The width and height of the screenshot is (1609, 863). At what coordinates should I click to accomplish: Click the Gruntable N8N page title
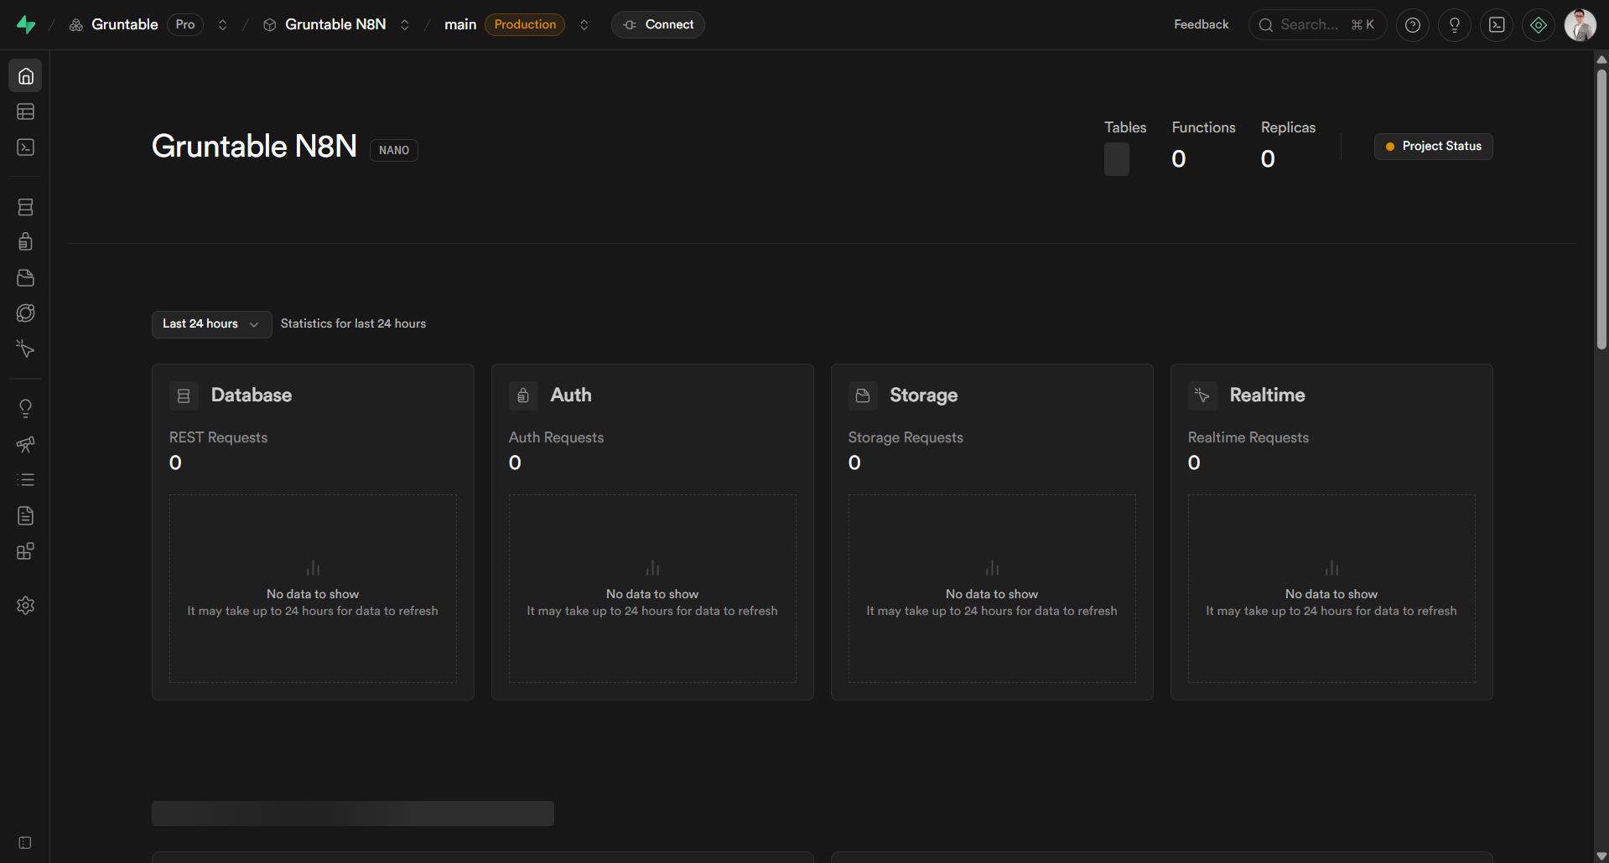(x=254, y=147)
